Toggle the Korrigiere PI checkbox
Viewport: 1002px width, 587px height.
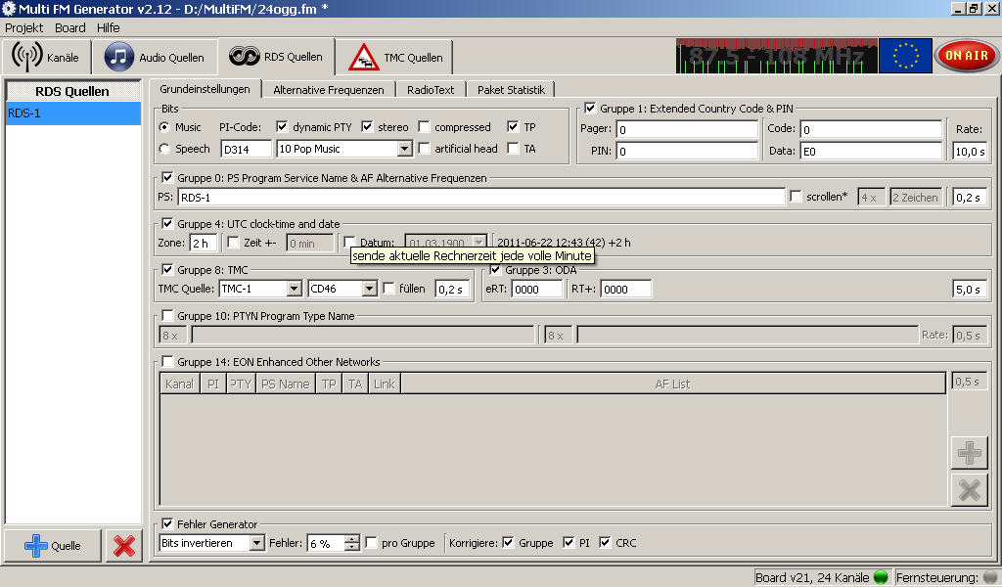click(x=569, y=542)
